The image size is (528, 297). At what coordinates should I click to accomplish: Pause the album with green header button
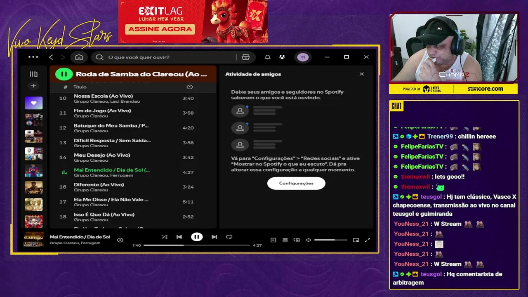64,74
